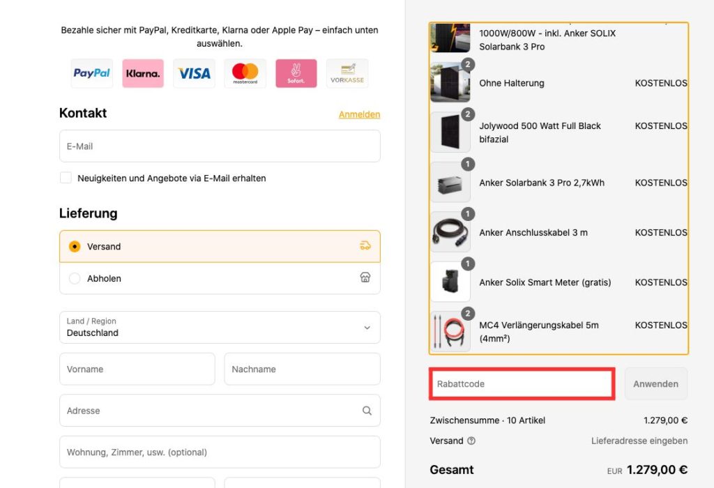Select the Versand delivery radio option
Screen dimensions: 714x488
75,246
